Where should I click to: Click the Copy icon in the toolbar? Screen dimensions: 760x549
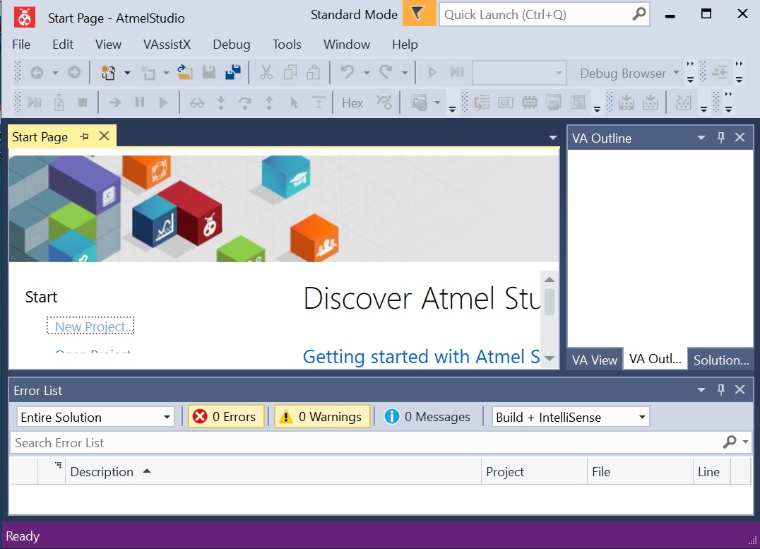pos(290,73)
